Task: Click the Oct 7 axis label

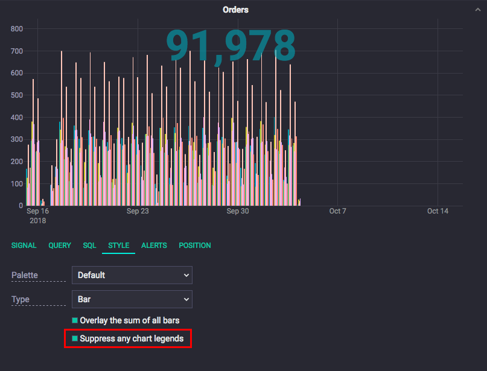Action: point(337,211)
